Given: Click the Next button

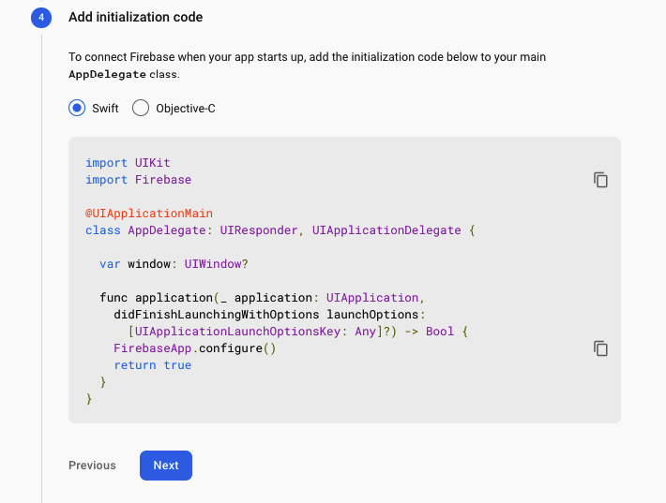Looking at the screenshot, I should click(166, 466).
